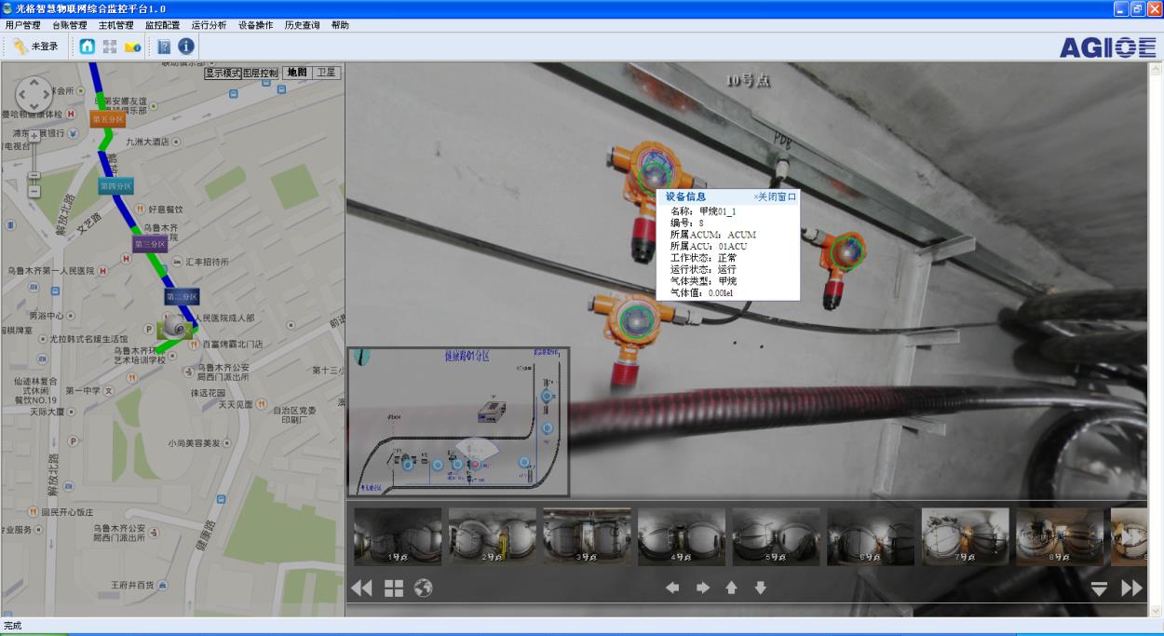Screen dimensions: 1164x636
Task: Open the thumbnail grid view icon
Action: 394,589
